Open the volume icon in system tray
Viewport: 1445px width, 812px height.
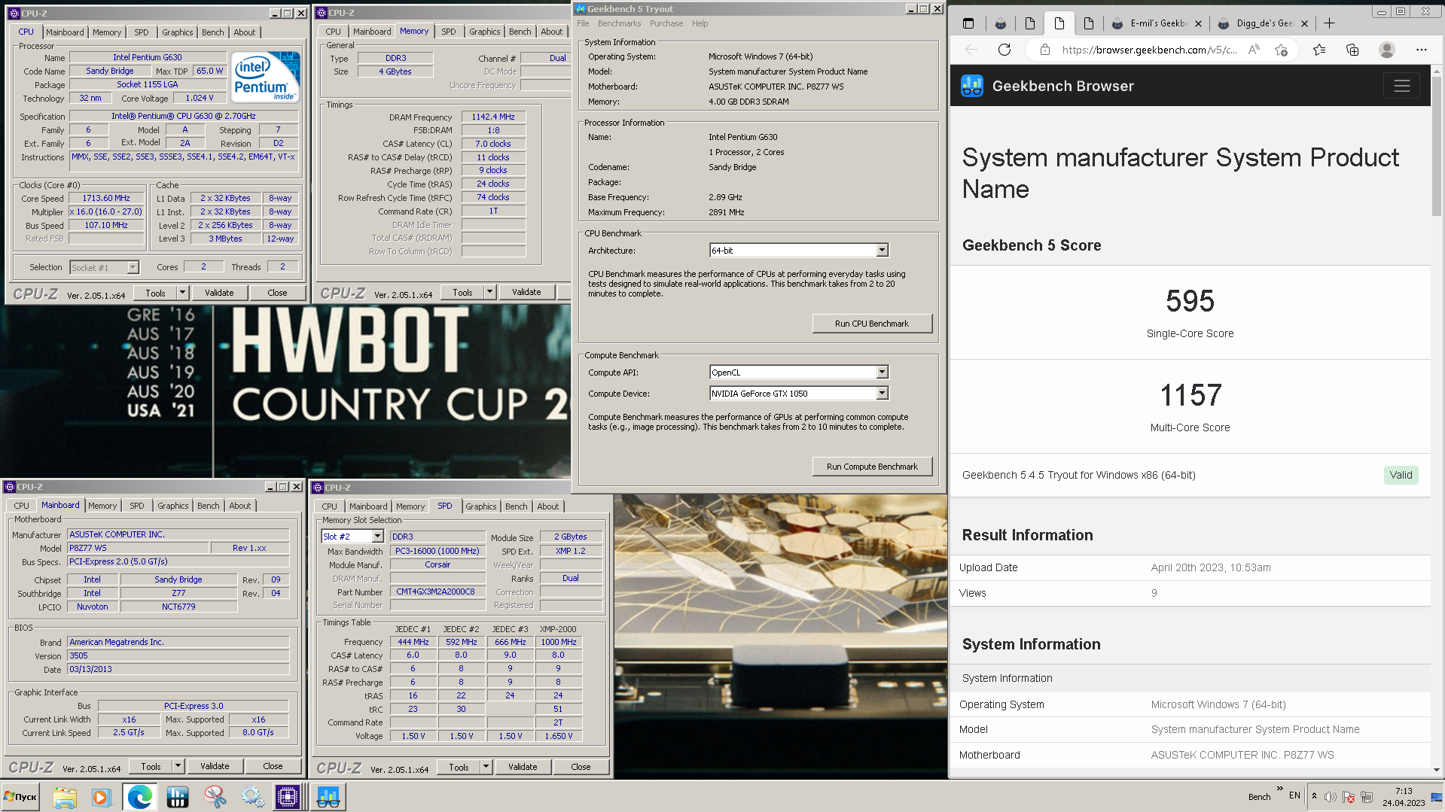click(x=1331, y=797)
